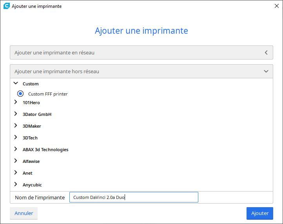Close the Ajouter une imprimante dialog
Viewport: 283px width, 224px height.
point(276,6)
